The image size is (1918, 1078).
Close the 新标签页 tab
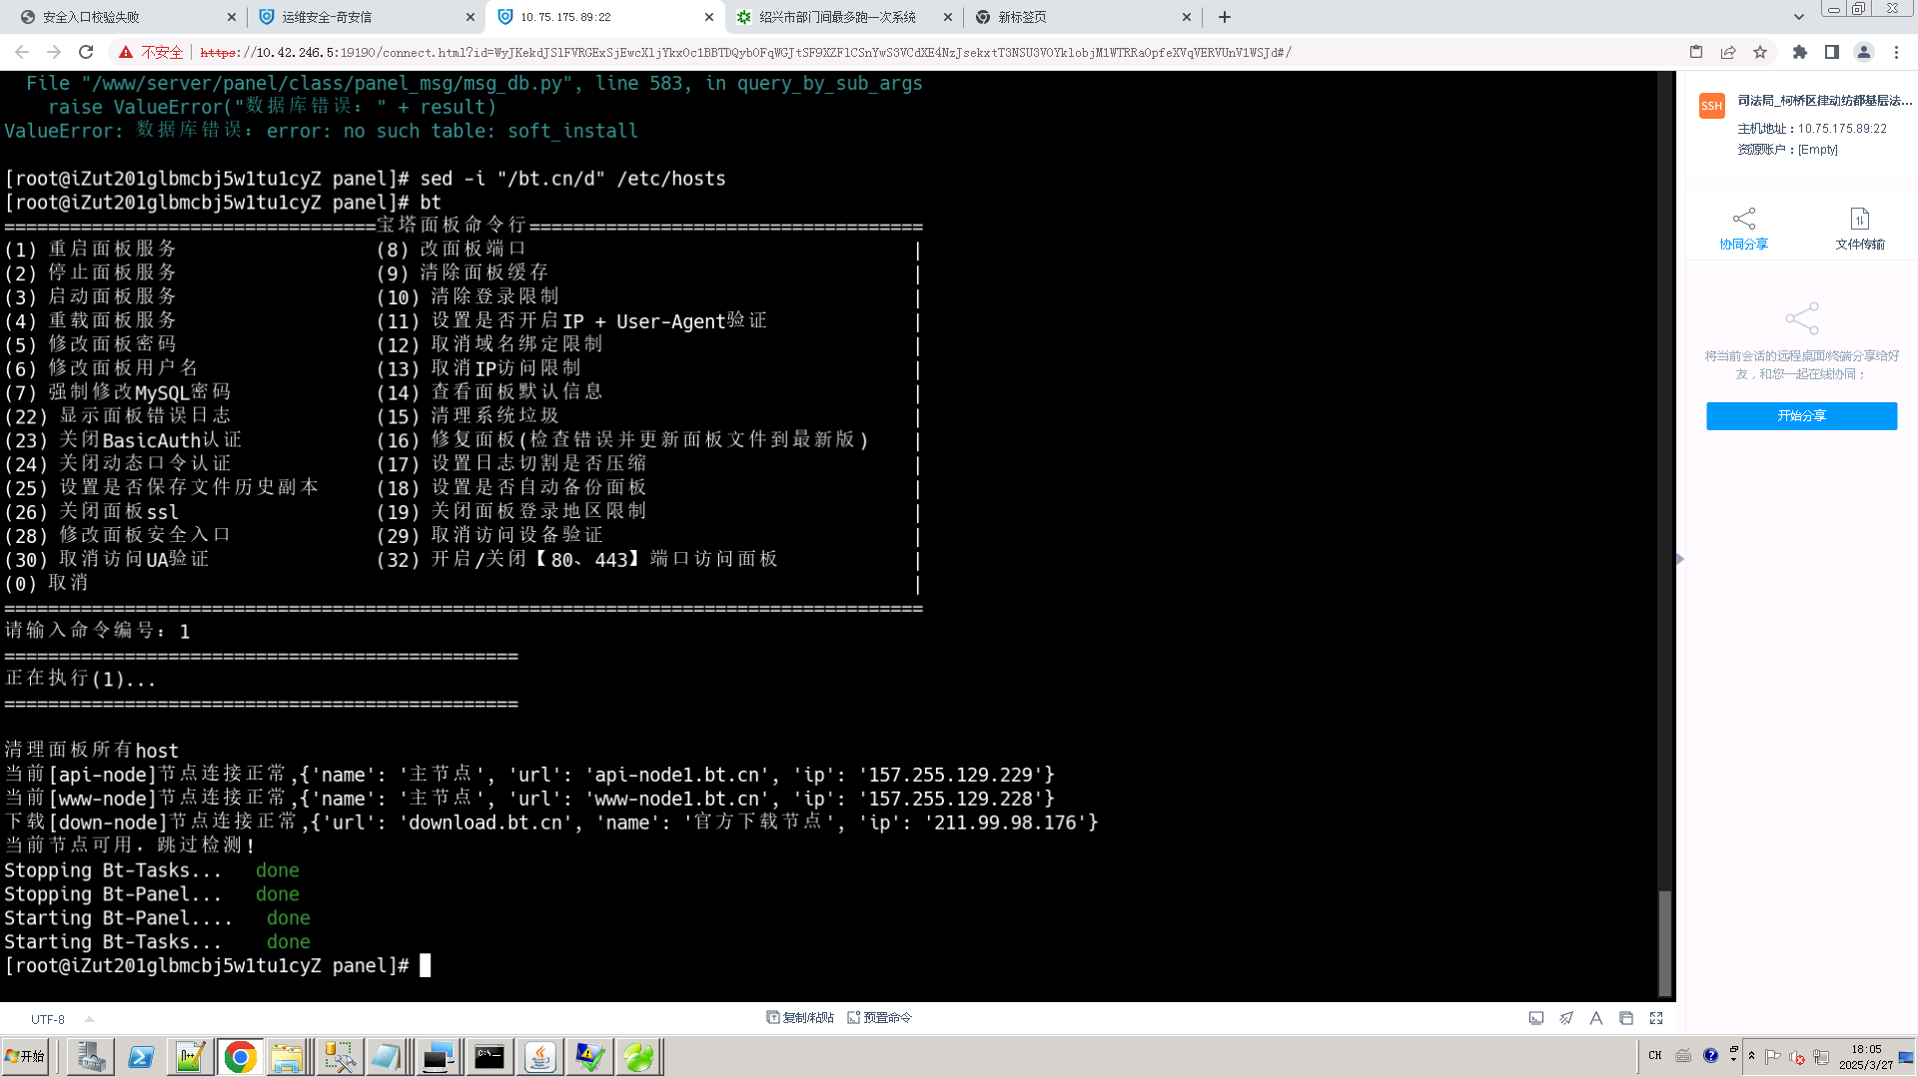pos(1187,17)
